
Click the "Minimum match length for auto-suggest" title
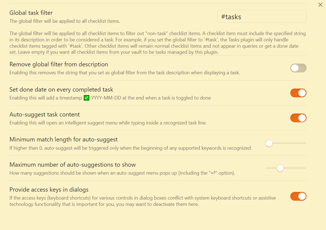63,139
